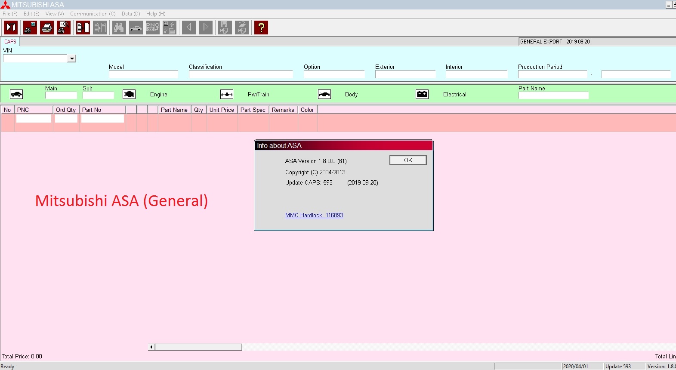Image resolution: width=676 pixels, height=370 pixels.
Task: Click the printer toolbar icon
Action: [47, 28]
